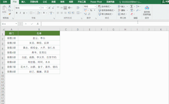Click the text orientation icon

pyautogui.click(x=70, y=8)
